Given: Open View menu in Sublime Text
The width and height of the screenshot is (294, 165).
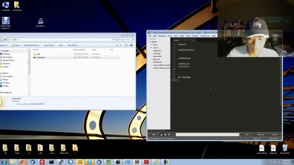Looking at the screenshot, I should click(175, 36).
